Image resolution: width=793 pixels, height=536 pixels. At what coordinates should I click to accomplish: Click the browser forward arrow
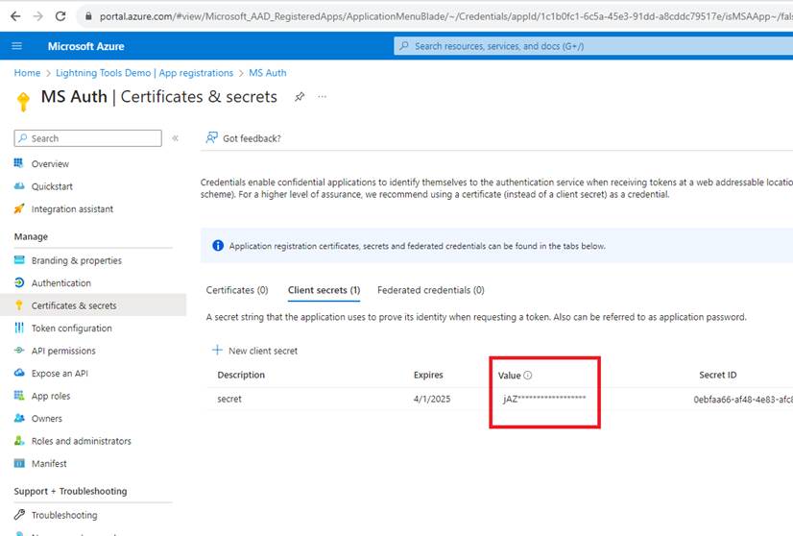[x=38, y=16]
